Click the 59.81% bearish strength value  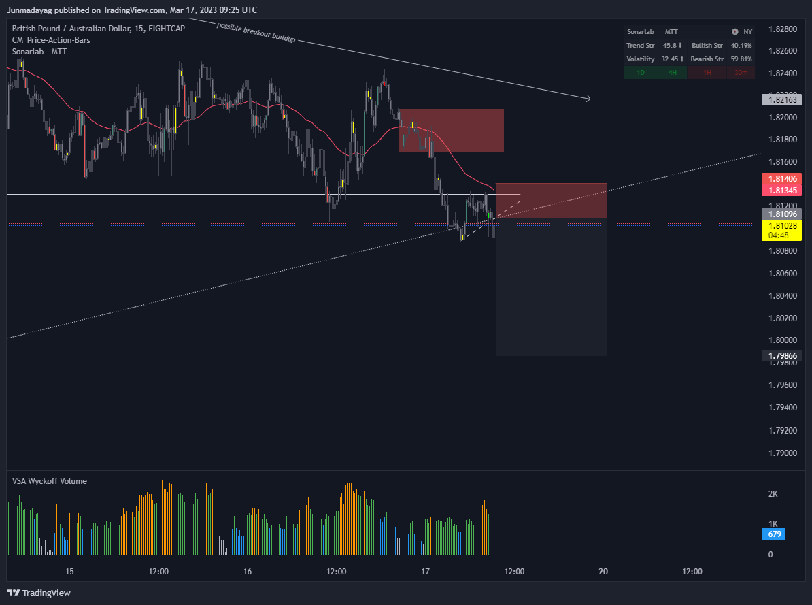(x=741, y=59)
